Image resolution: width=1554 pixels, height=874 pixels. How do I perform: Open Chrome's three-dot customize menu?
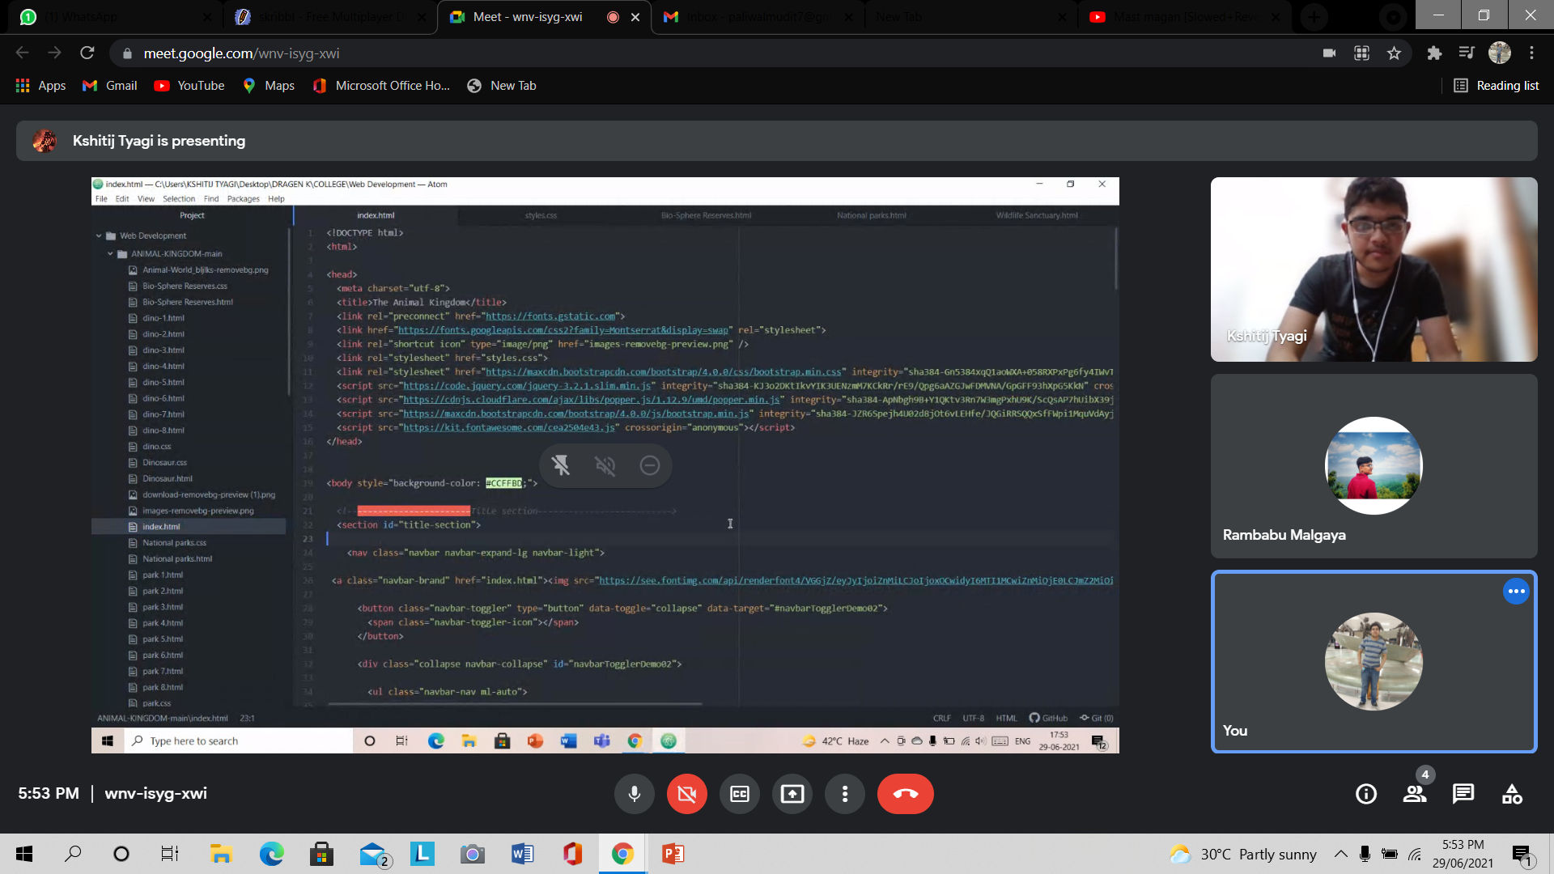pyautogui.click(x=1531, y=53)
